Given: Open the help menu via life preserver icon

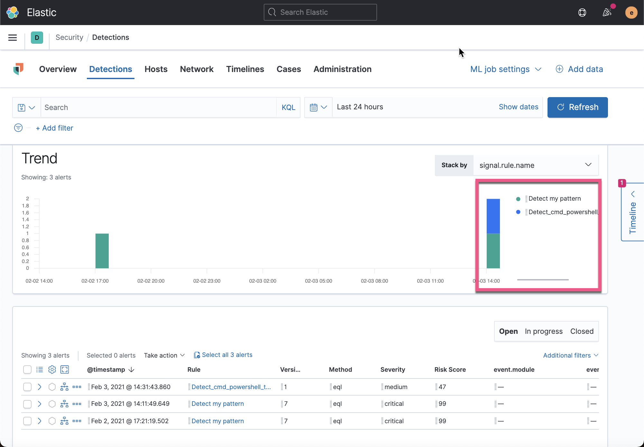Looking at the screenshot, I should [x=582, y=13].
